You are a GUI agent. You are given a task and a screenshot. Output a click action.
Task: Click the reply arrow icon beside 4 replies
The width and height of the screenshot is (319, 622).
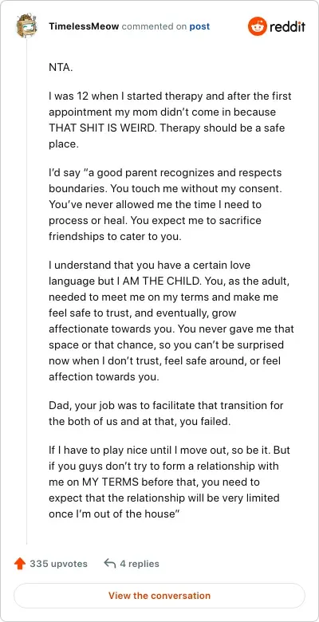click(109, 563)
